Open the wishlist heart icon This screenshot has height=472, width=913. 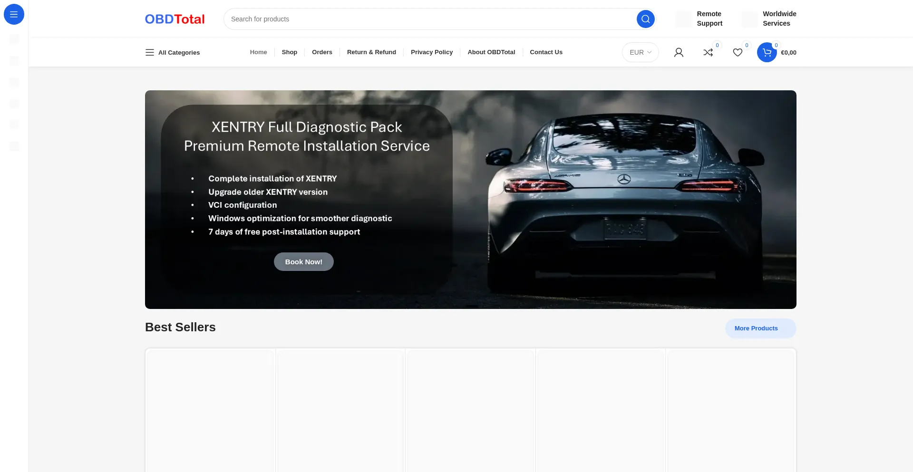738,52
